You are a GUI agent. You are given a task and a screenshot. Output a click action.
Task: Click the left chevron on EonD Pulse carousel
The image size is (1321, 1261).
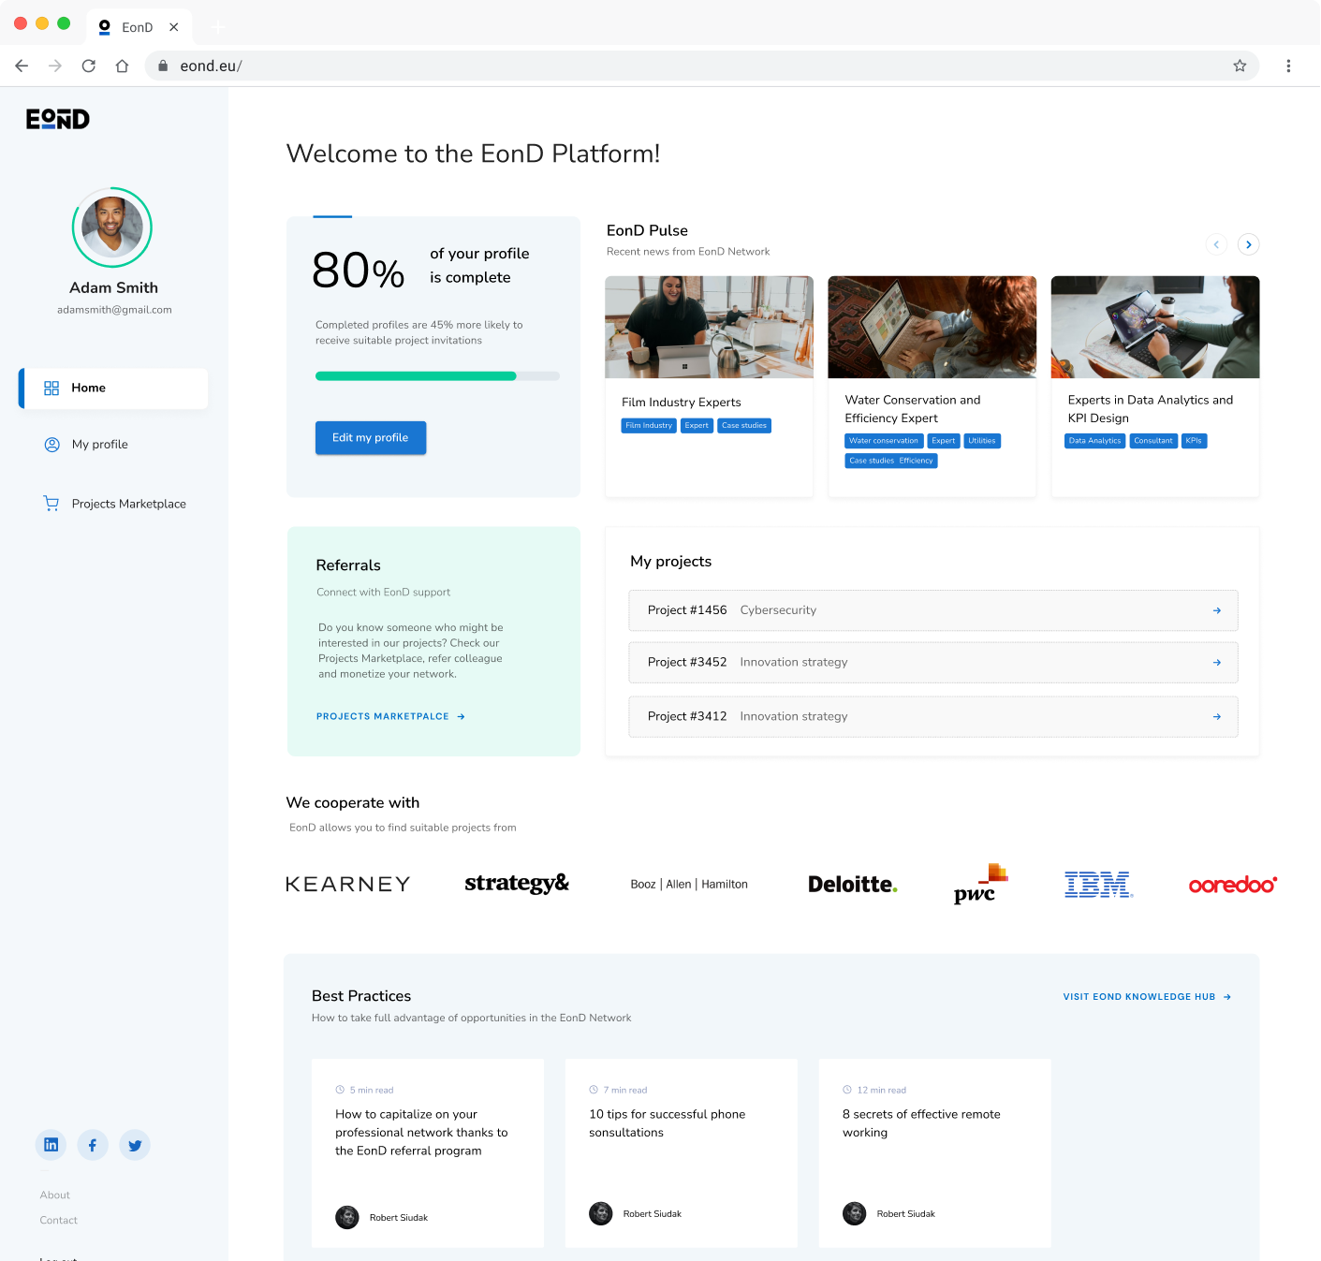(x=1216, y=244)
